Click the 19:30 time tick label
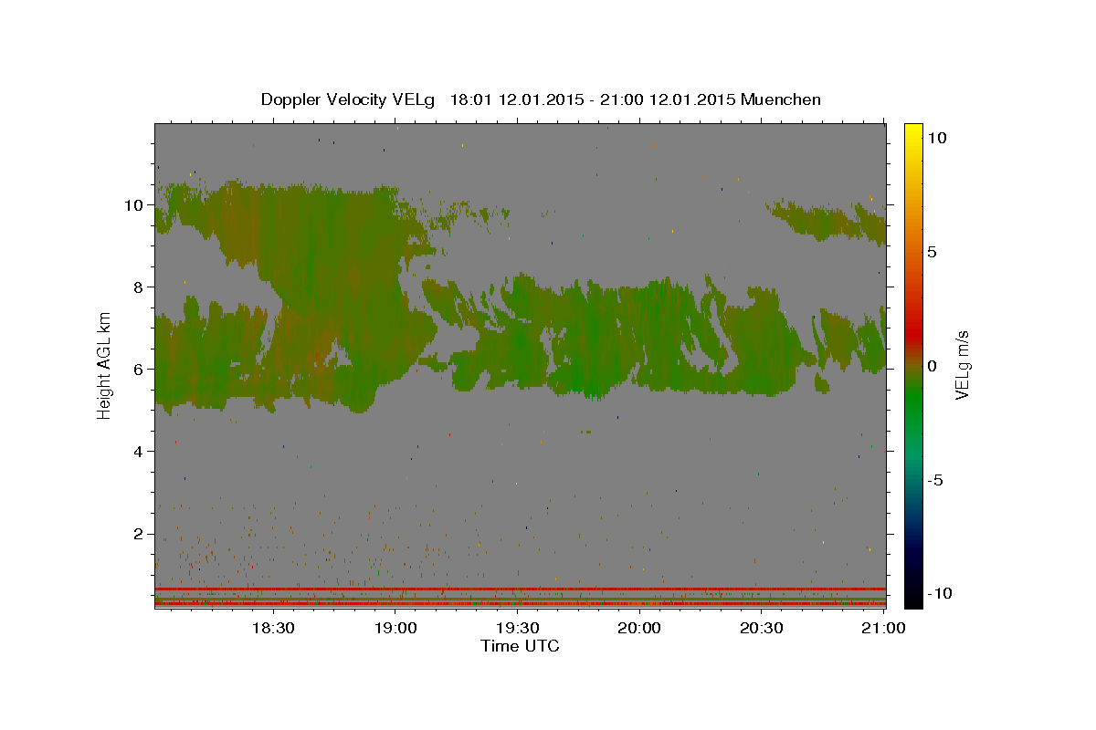Image resolution: width=1096 pixels, height=730 pixels. (x=517, y=628)
